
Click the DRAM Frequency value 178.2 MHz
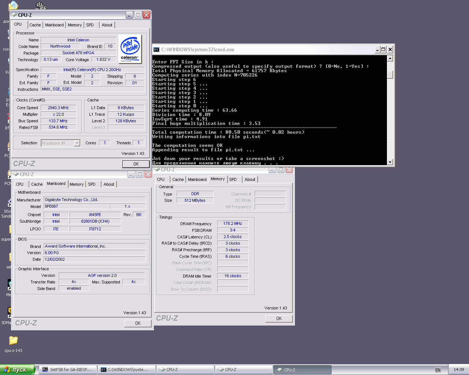coord(233,223)
